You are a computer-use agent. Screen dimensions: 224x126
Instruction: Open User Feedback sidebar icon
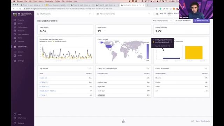pos(15,34)
